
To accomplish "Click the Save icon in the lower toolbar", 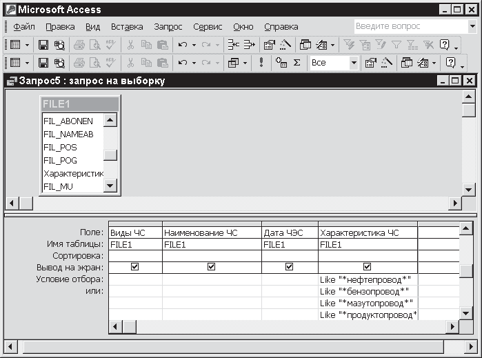I will [43, 62].
